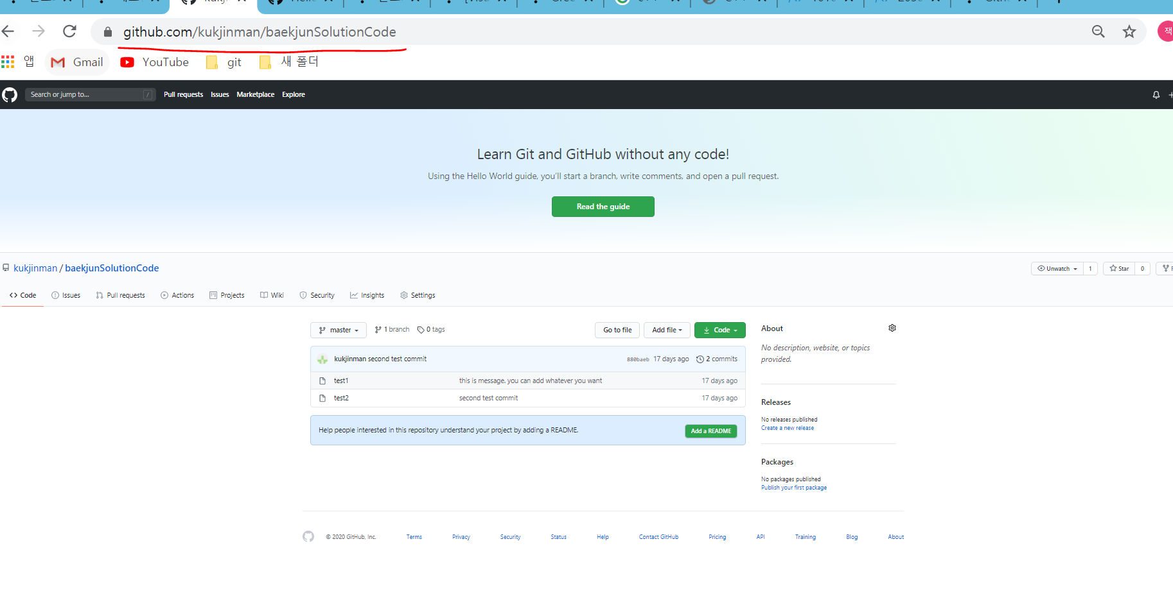Image resolution: width=1173 pixels, height=598 pixels.
Task: Open Marketplace in top navigation
Action: point(255,95)
